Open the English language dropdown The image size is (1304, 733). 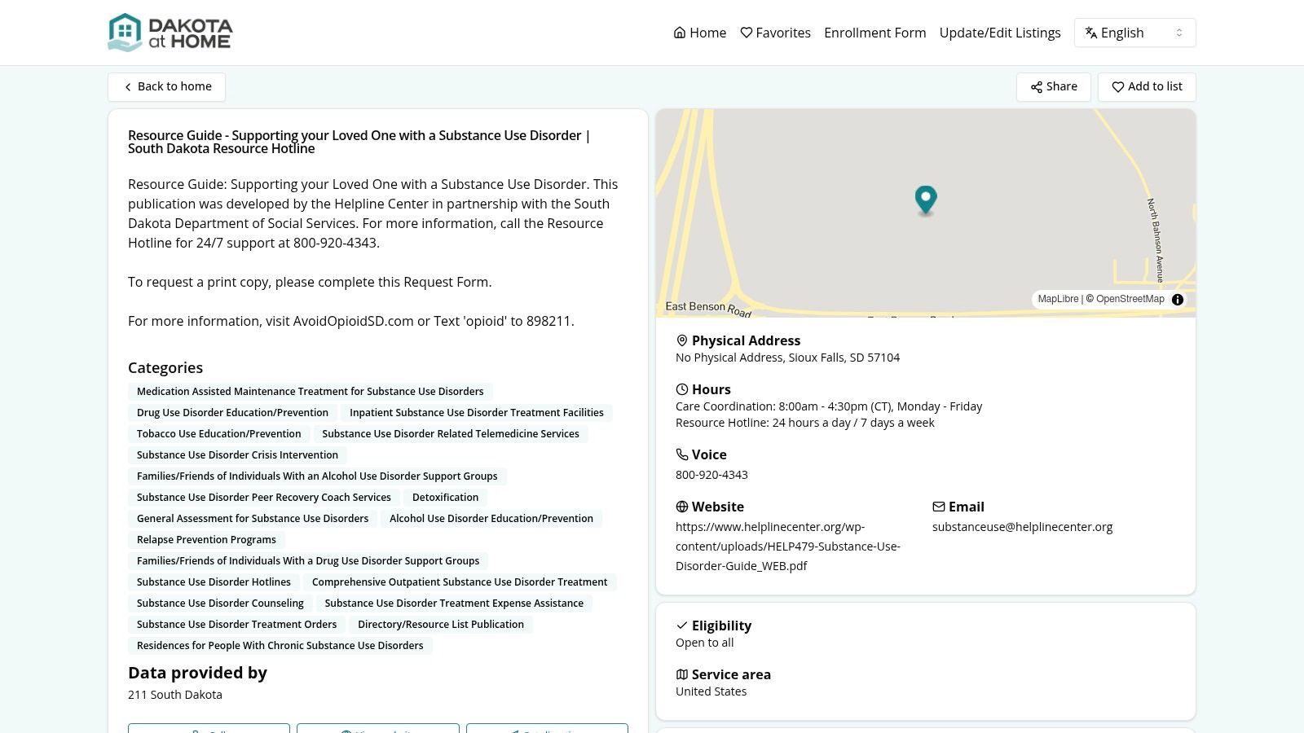click(x=1134, y=33)
